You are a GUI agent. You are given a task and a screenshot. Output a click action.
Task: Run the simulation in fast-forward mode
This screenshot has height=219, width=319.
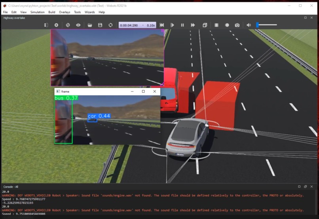pos(193,25)
